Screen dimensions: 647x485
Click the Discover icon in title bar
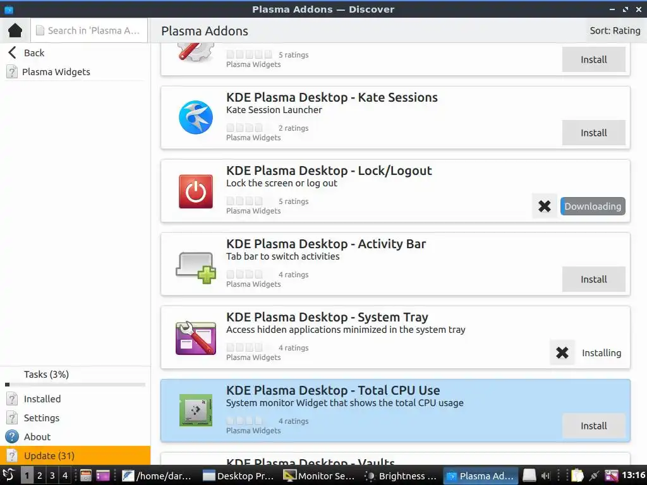(x=9, y=9)
